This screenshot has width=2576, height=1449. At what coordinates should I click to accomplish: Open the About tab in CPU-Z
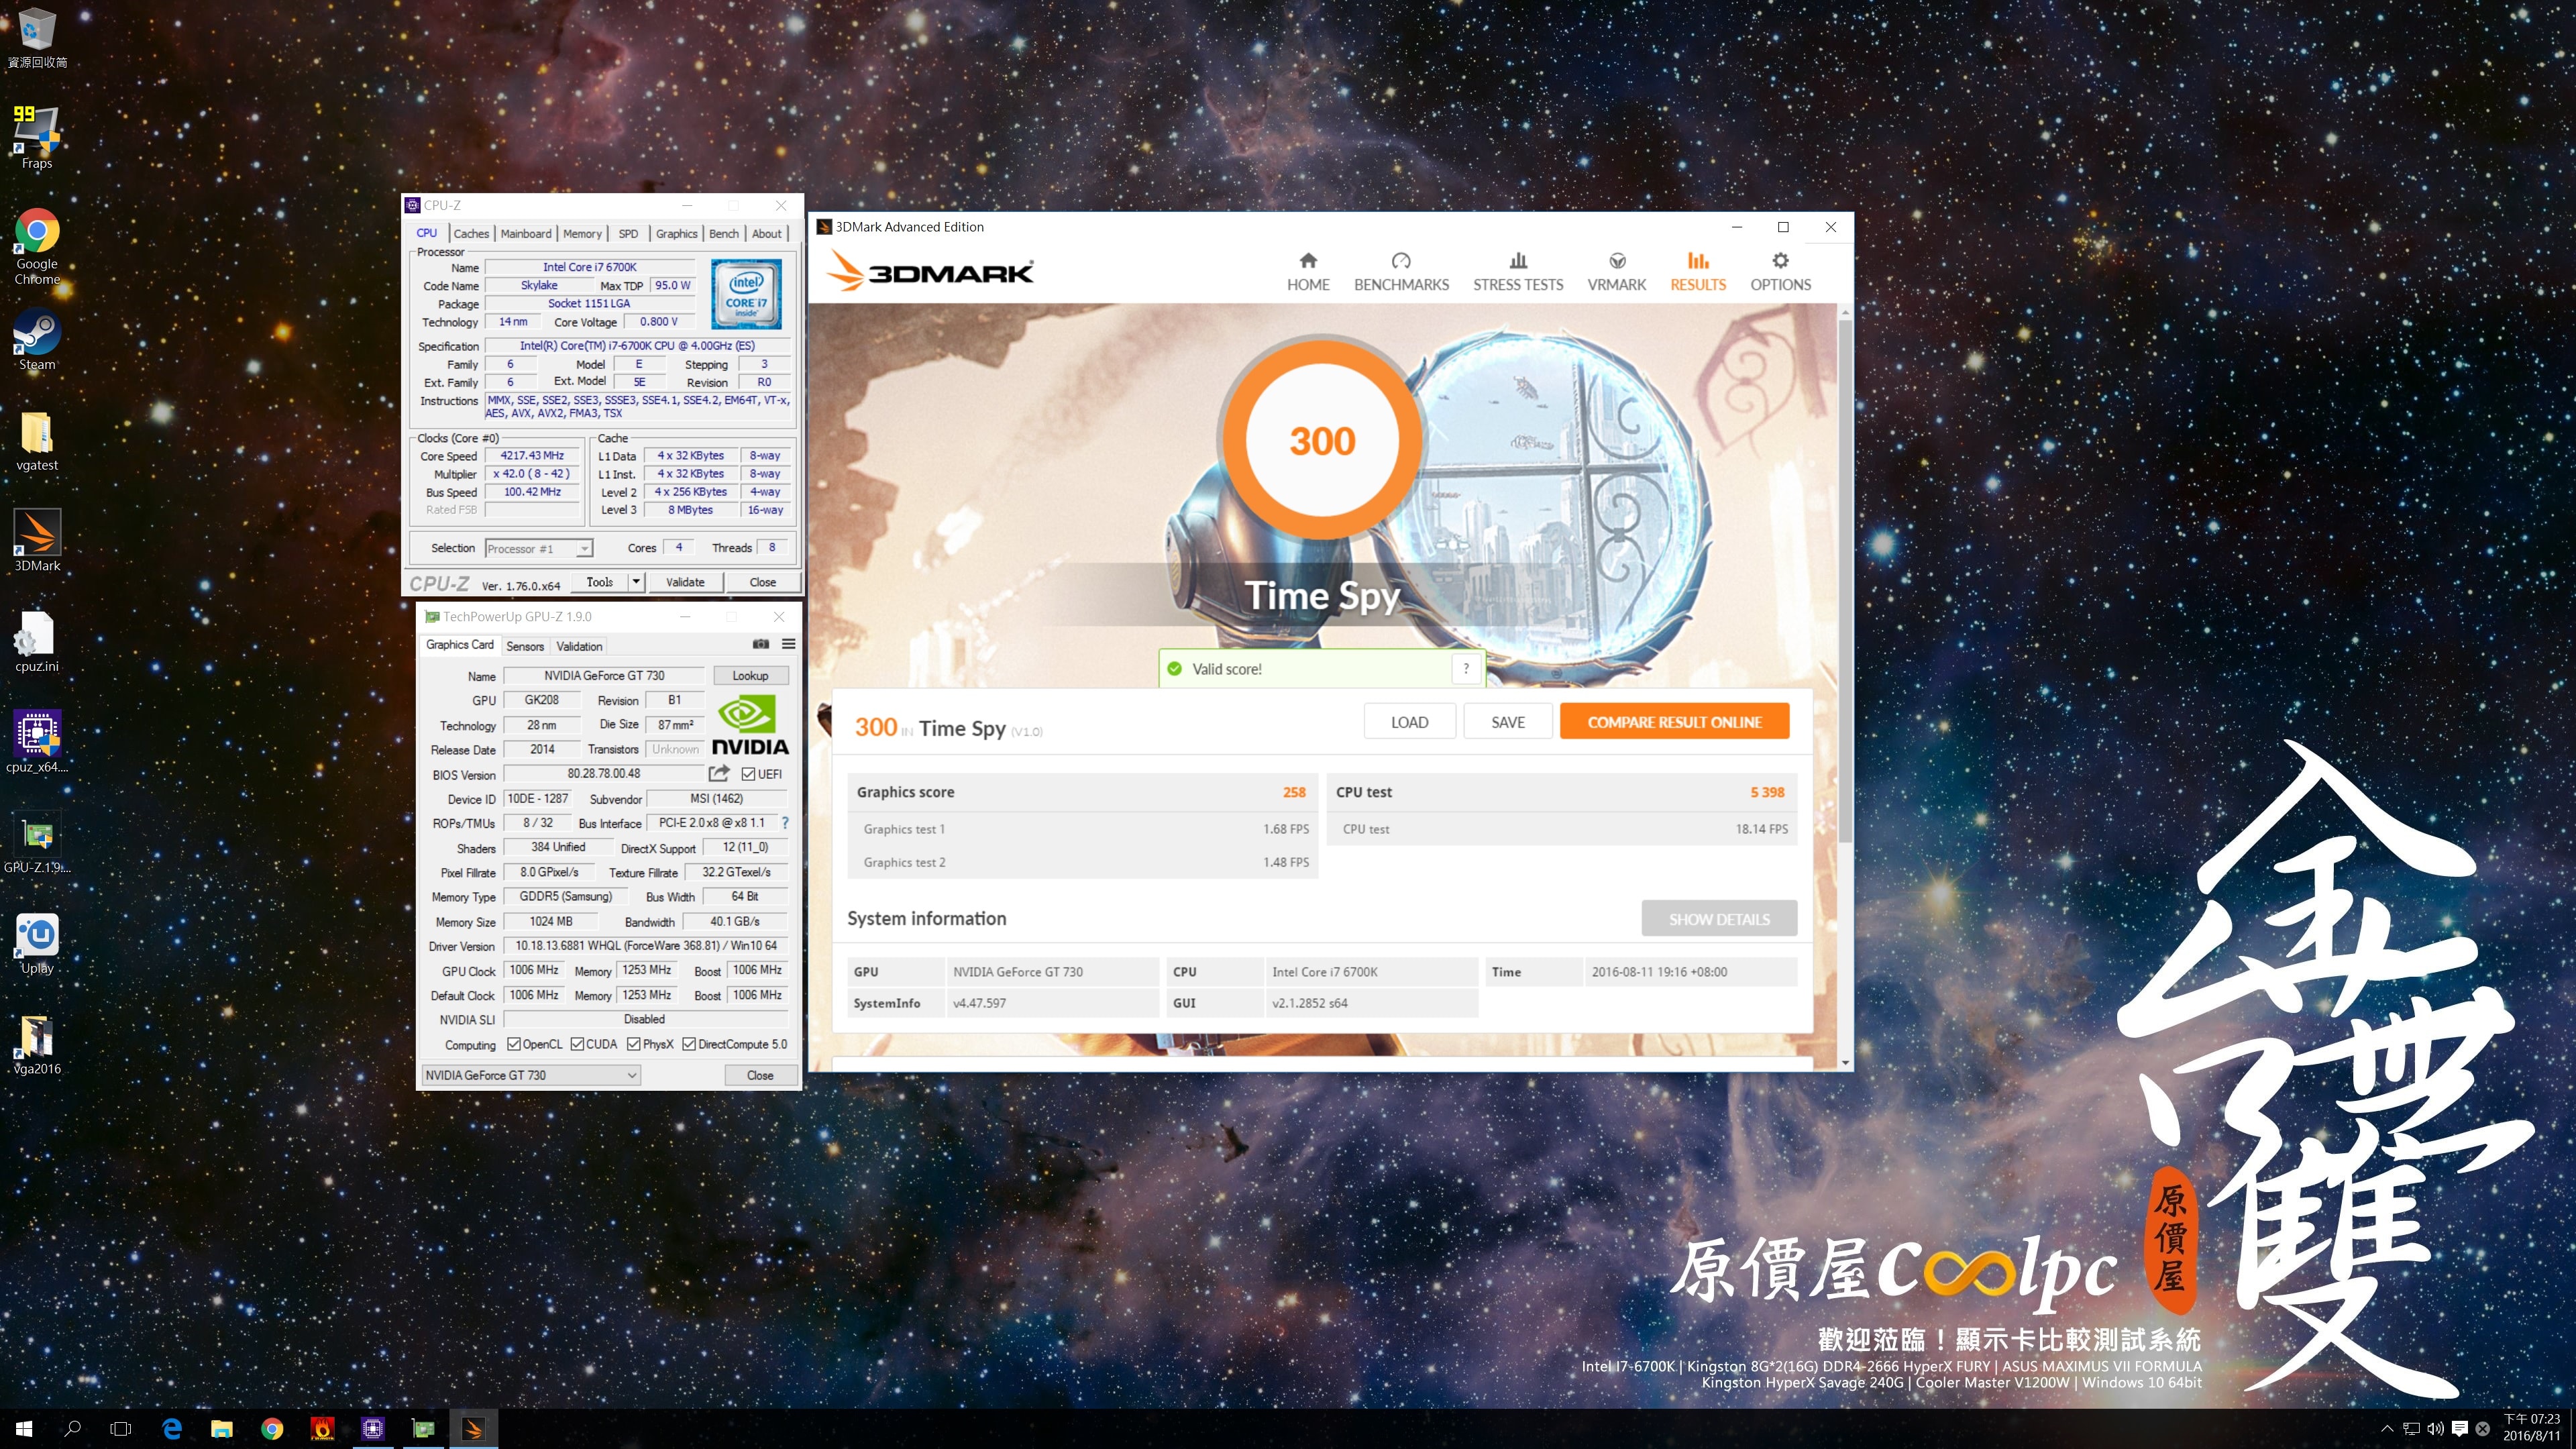(767, 233)
